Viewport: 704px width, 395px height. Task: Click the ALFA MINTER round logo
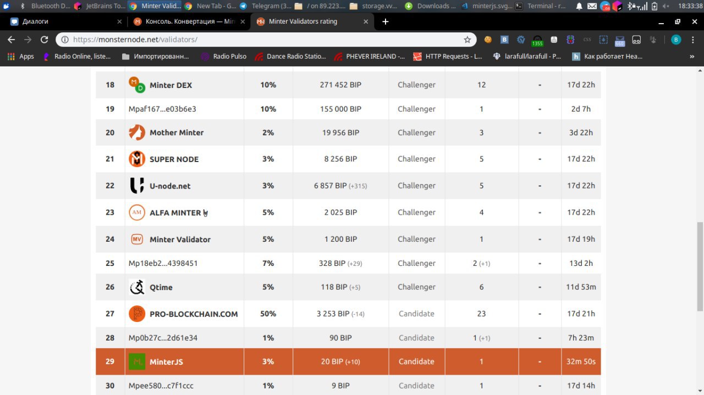136,212
